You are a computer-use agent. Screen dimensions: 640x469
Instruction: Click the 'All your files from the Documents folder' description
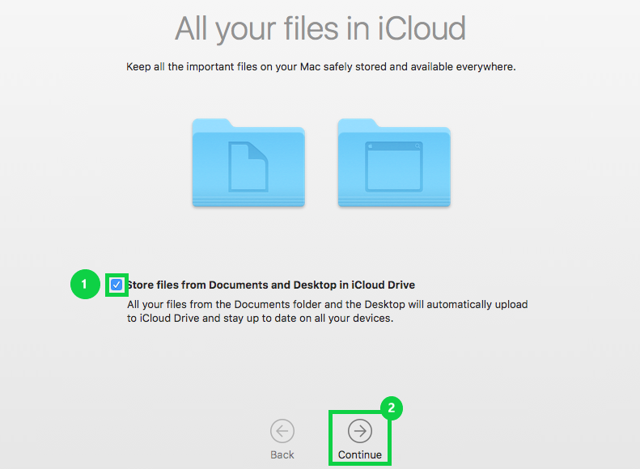[x=328, y=311]
